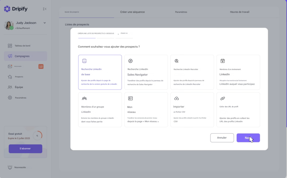Open the Prospects star icon

(x=10, y=77)
